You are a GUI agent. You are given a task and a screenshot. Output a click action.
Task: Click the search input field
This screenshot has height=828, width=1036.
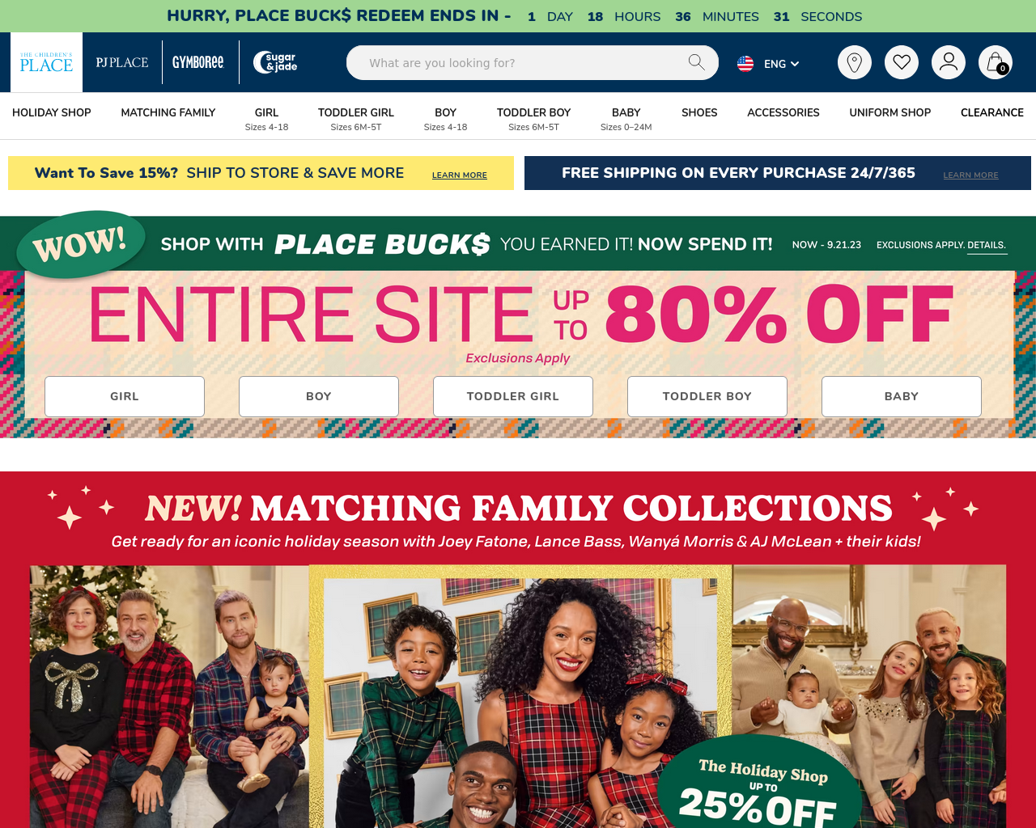click(x=522, y=63)
